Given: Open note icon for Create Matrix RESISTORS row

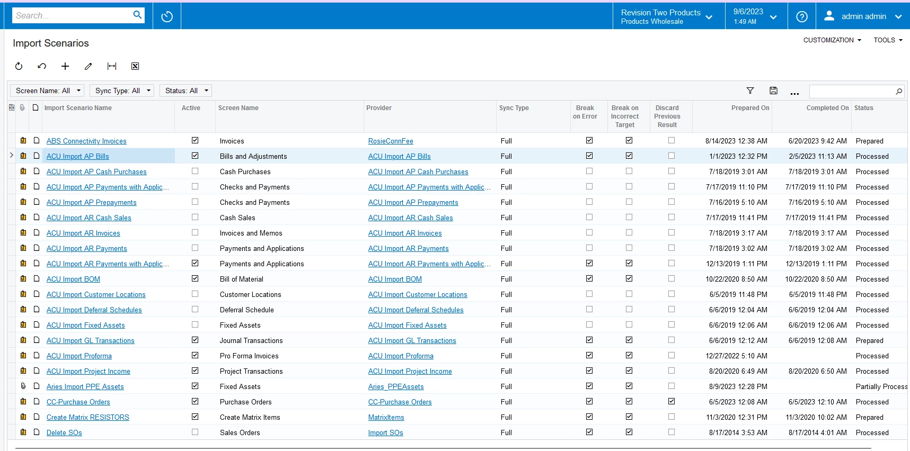Looking at the screenshot, I should pyautogui.click(x=37, y=417).
